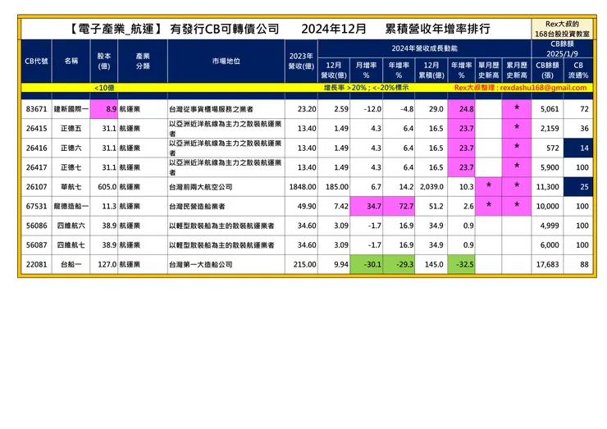This screenshot has height=429, width=607.
Task: Click CB code 56086 cell
Action: click(36, 226)
